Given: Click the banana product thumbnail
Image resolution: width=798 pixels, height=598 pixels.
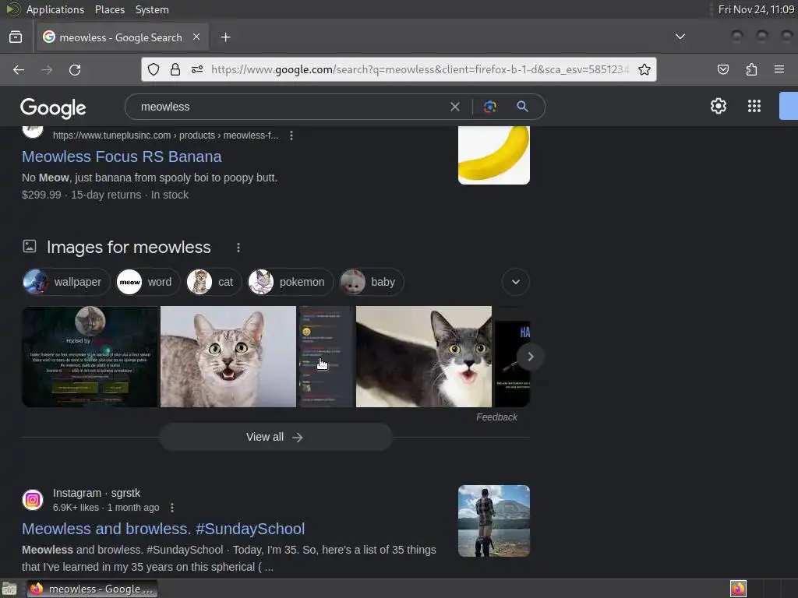Looking at the screenshot, I should point(493,155).
